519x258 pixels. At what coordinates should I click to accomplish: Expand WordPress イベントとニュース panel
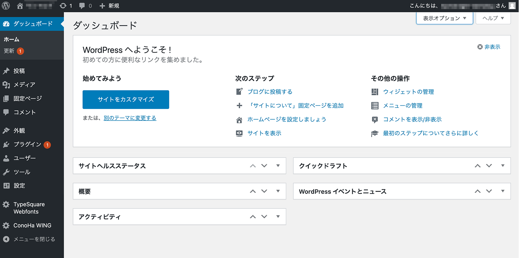503,191
